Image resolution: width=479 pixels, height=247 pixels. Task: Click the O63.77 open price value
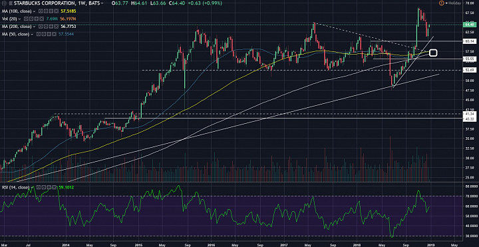point(120,3)
